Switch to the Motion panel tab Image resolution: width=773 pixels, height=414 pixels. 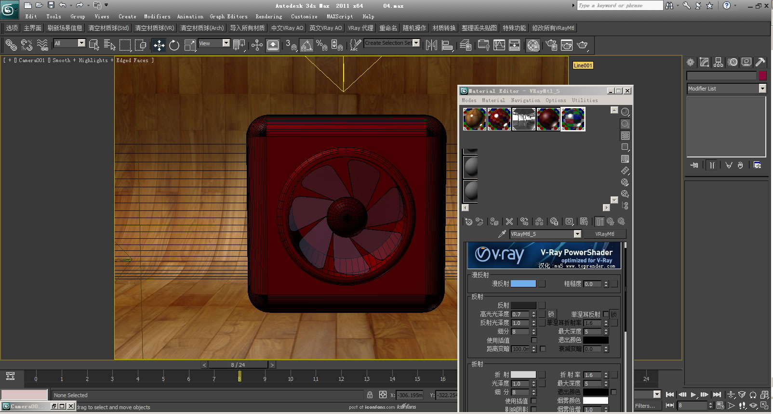click(733, 62)
